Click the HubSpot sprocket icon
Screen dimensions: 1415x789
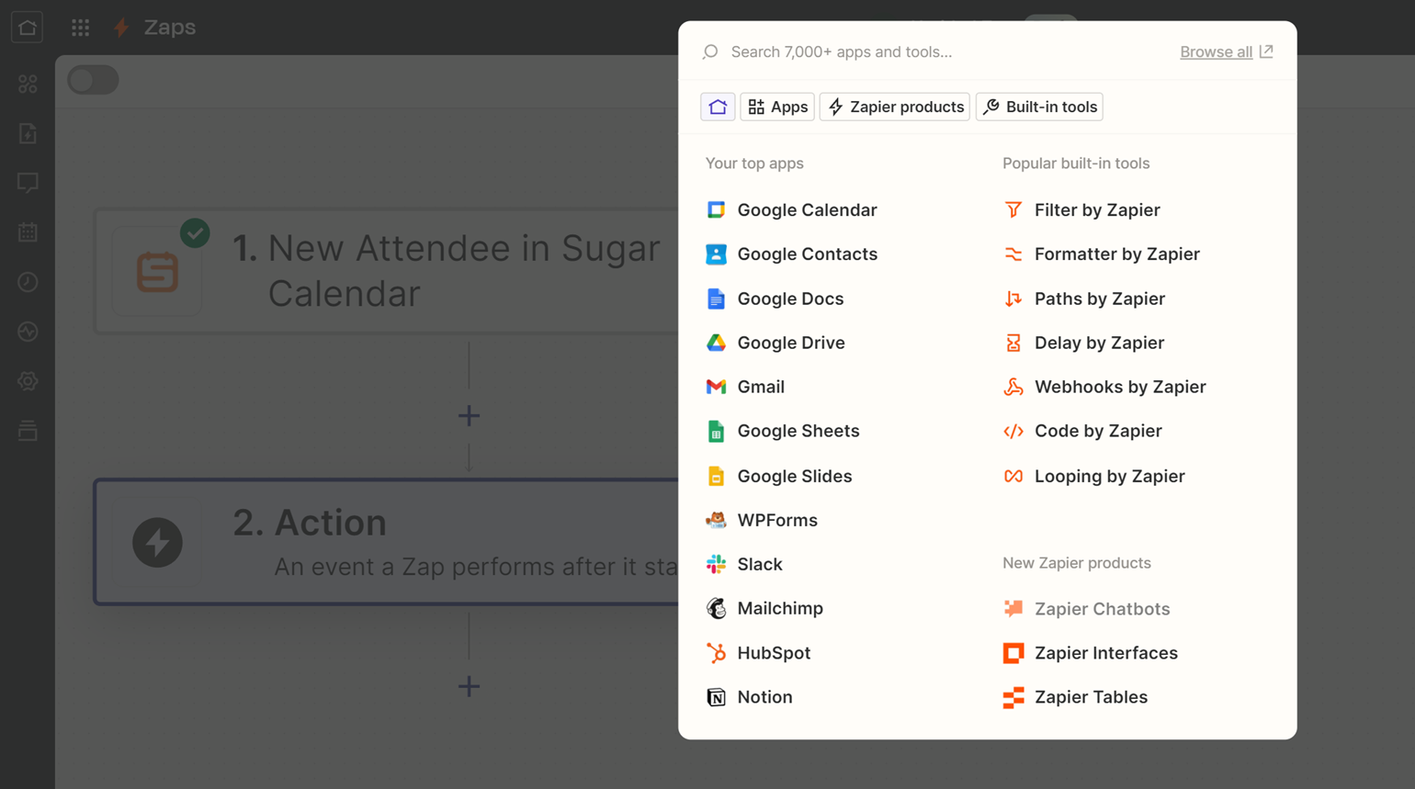pos(716,653)
